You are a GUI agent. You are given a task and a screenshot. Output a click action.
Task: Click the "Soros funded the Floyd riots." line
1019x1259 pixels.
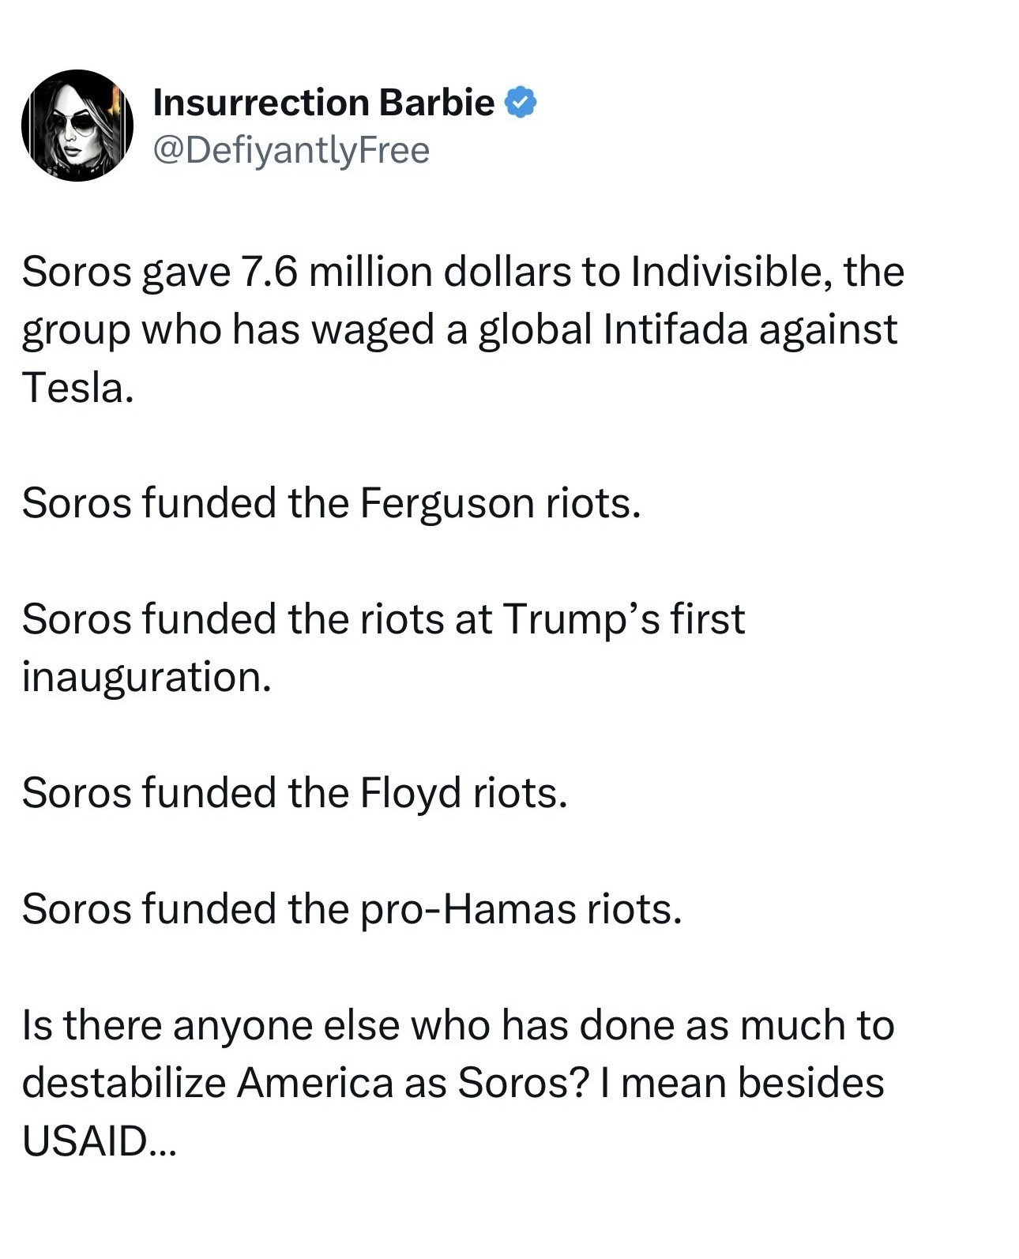(295, 792)
